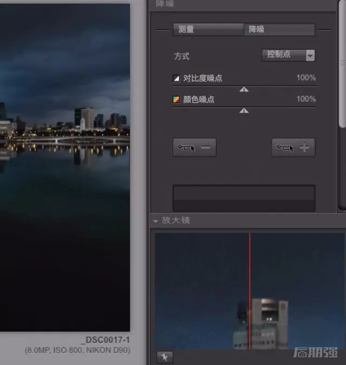Adjust the 对比度噪点 slider handle
This screenshot has height=365, width=346.
(x=244, y=89)
